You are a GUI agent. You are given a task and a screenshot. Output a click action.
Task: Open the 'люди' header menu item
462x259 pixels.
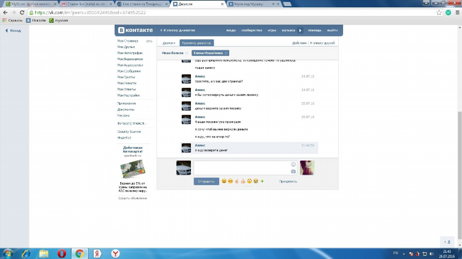coord(231,30)
